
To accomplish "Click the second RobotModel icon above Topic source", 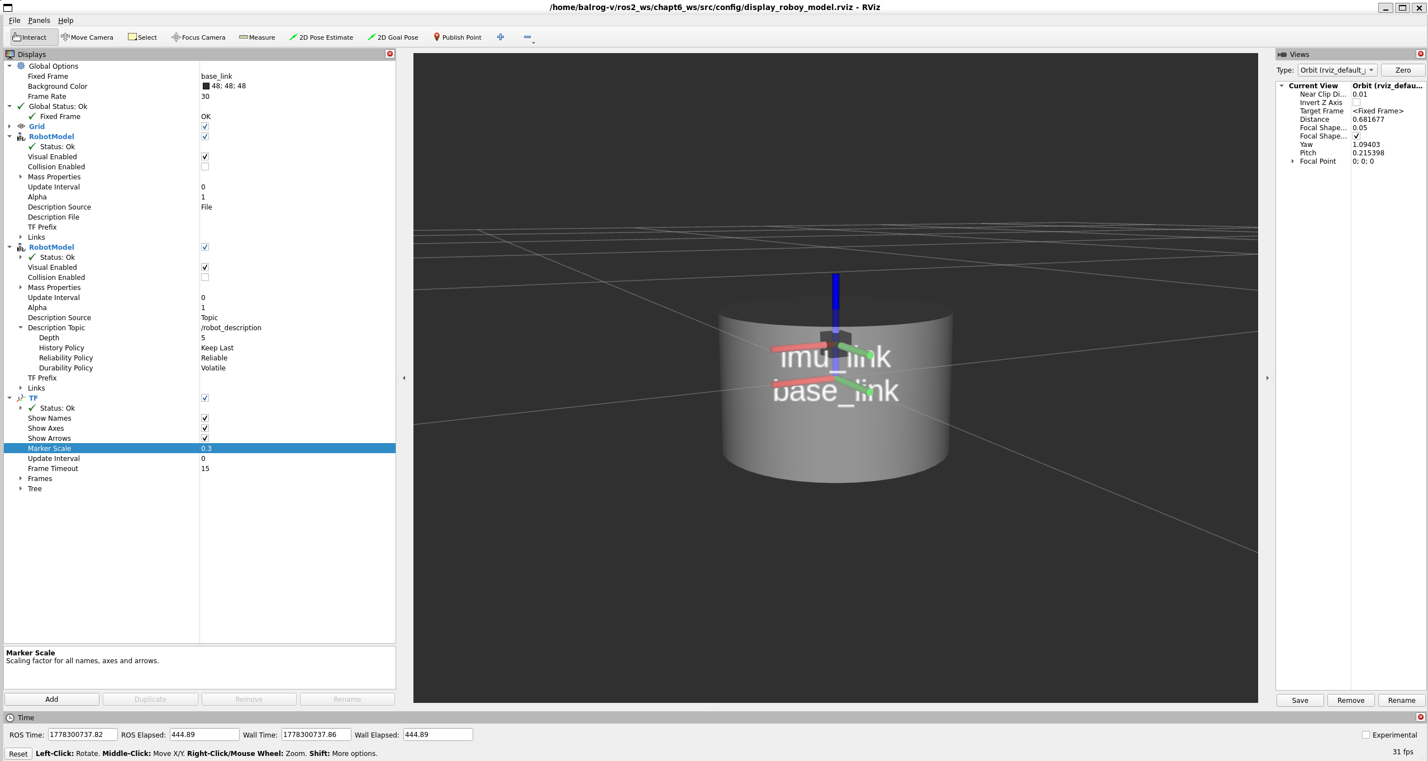I will click(21, 247).
